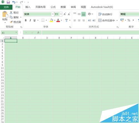The height and width of the screenshot is (123, 139).
Task: Switch to the 插入 (Insert) tab
Action: pos(28,7)
